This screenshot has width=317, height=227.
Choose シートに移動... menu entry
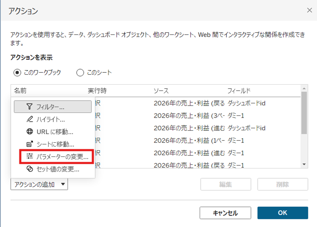53,144
